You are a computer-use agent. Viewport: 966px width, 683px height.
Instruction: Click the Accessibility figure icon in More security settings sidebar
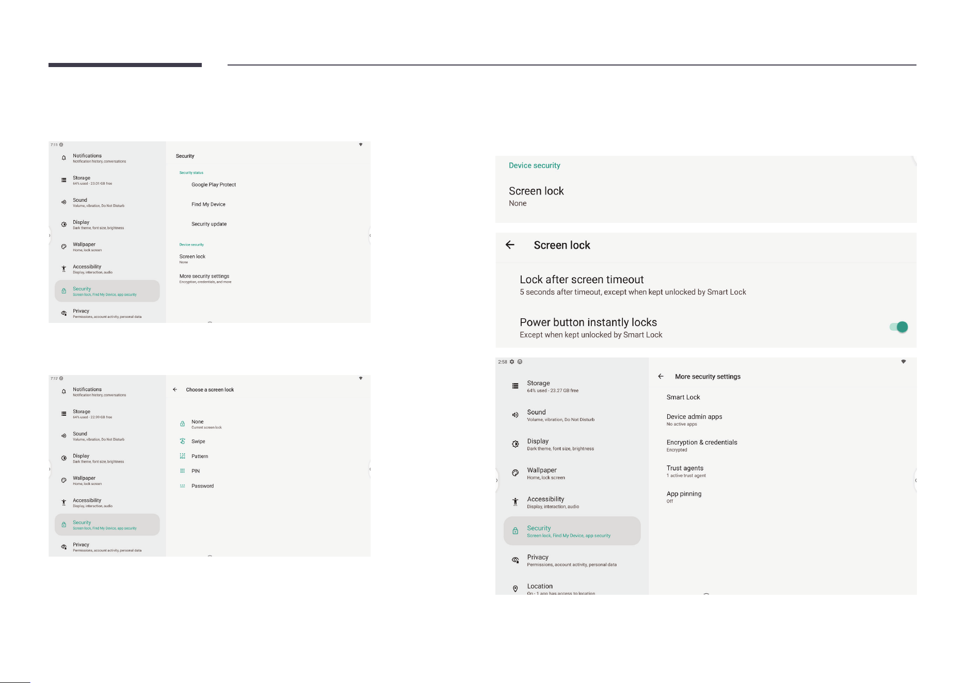[x=515, y=502]
